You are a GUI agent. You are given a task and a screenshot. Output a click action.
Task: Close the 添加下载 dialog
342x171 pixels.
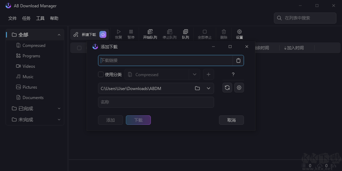247,47
